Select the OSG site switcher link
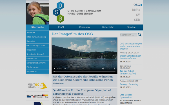This screenshot has height=105, width=169. click(137, 5)
